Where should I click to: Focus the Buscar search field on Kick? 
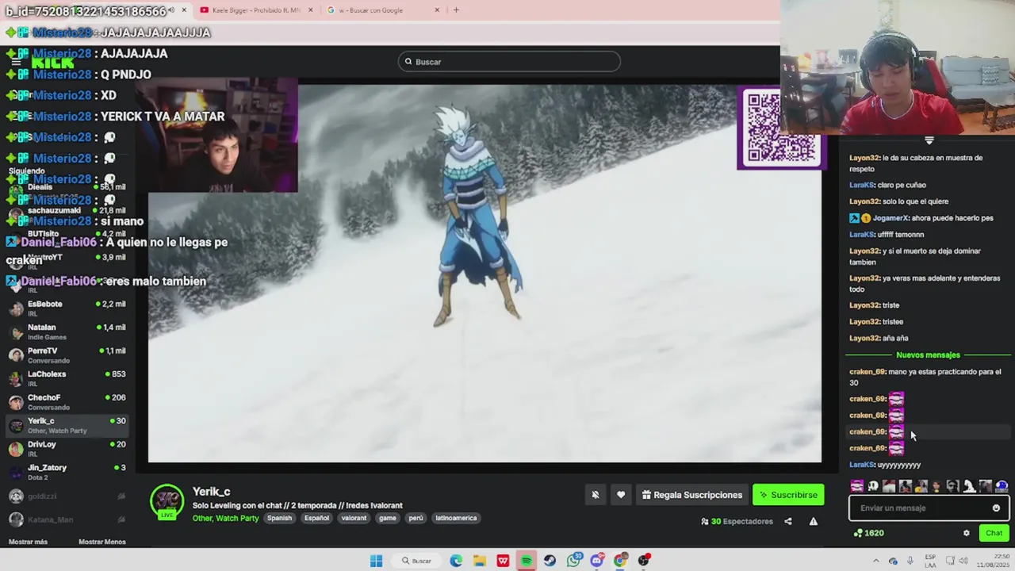coord(509,62)
